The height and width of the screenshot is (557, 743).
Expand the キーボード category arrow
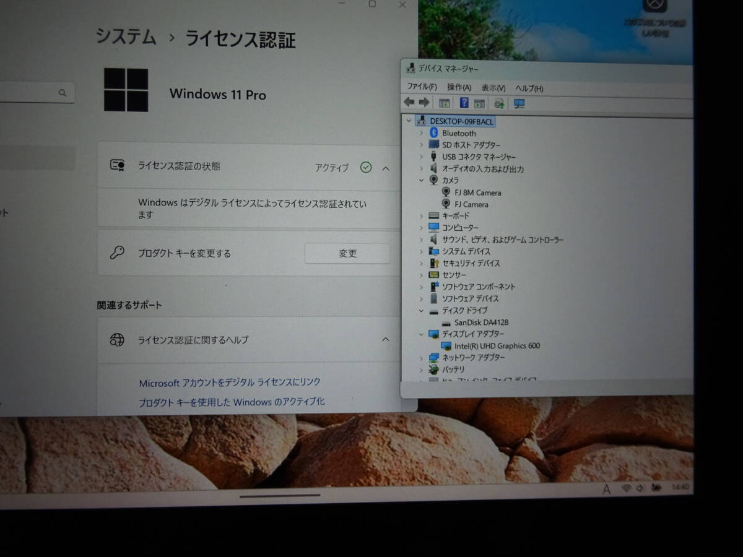421,216
